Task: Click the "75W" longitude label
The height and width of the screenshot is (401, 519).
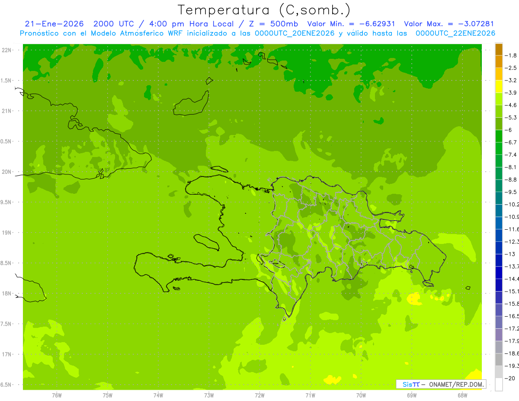Action: (x=108, y=395)
